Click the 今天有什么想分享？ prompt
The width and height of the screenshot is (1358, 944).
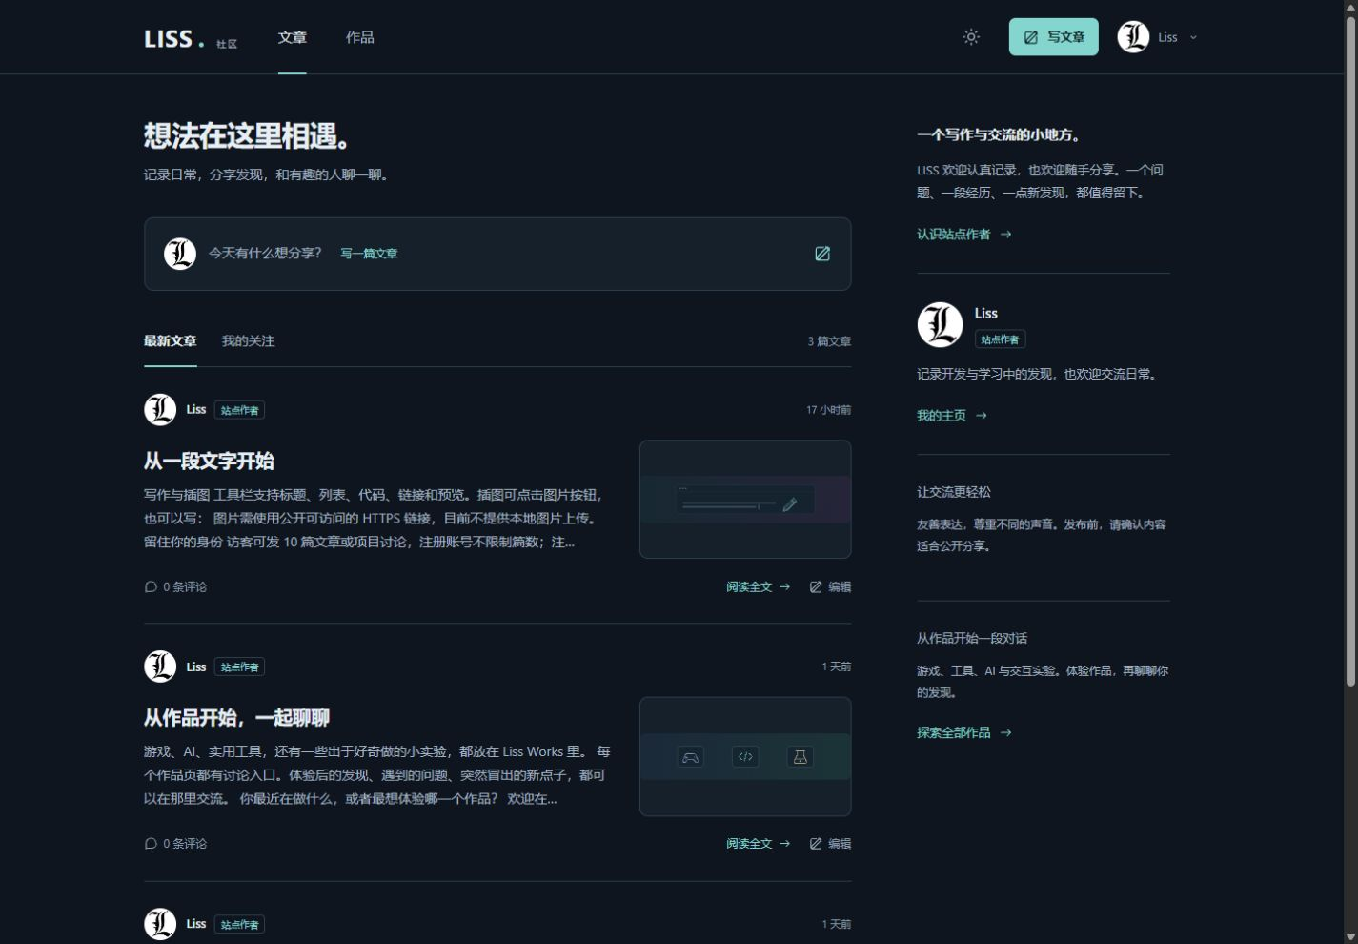tap(265, 254)
